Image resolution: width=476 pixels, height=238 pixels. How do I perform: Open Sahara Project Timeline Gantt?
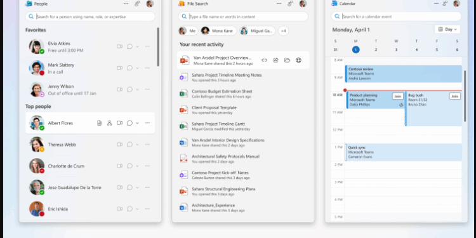coord(243,126)
